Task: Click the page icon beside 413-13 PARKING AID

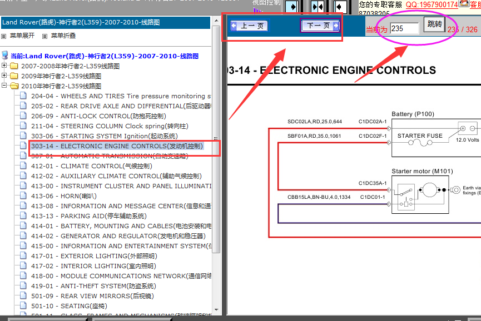Action: 23,215
